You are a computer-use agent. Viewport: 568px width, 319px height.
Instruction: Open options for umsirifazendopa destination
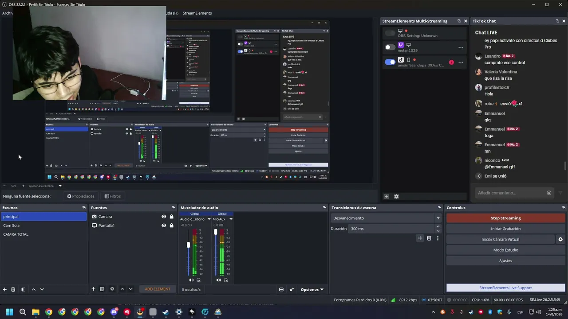pos(461,62)
